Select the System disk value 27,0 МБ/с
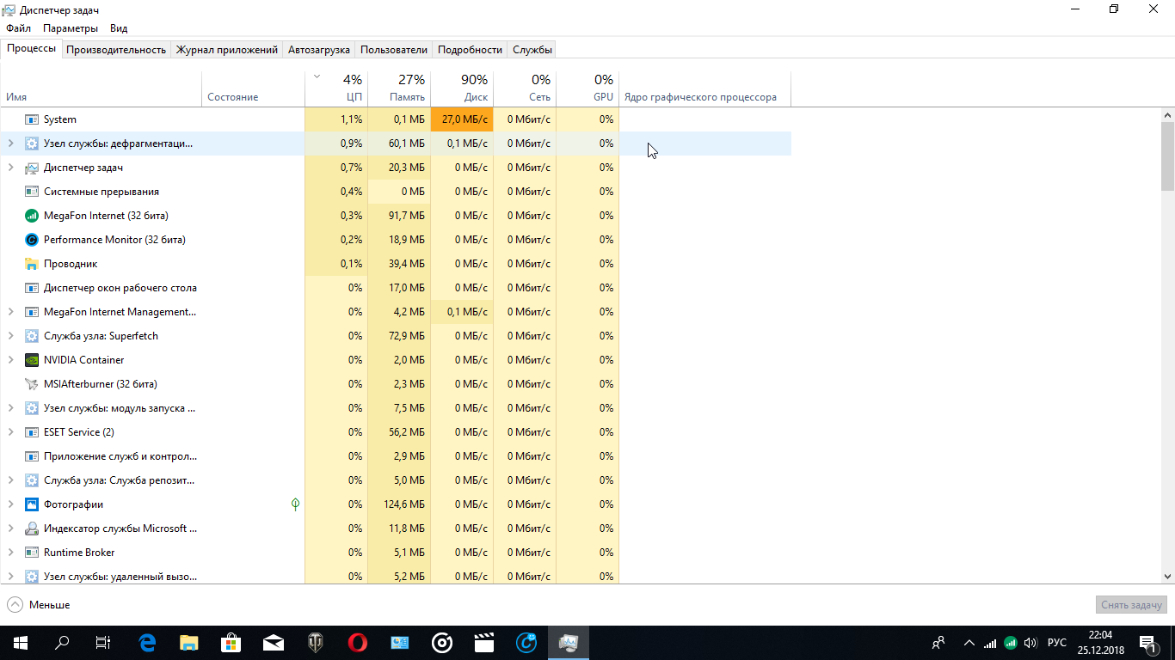 point(462,119)
